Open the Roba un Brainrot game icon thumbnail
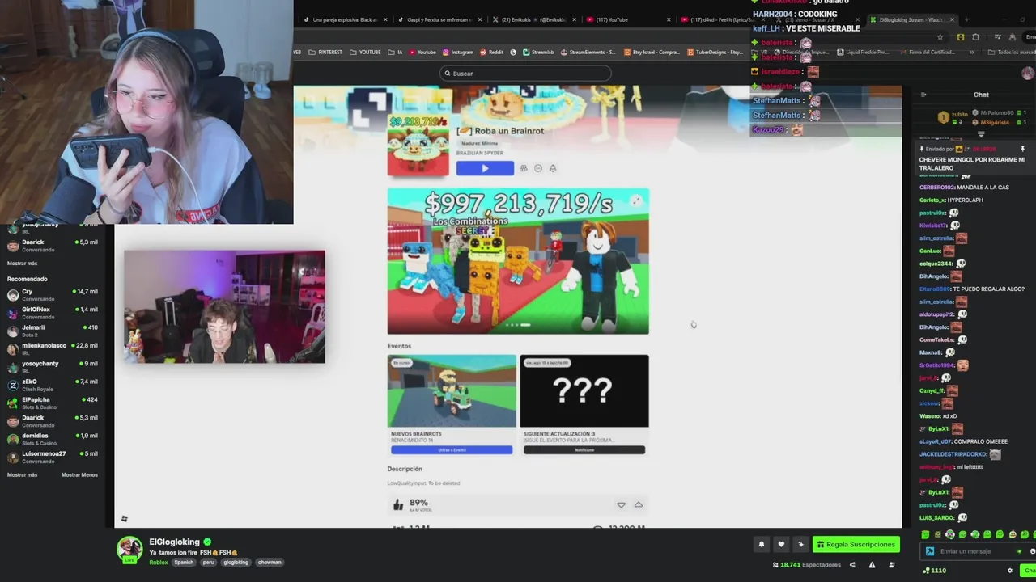 click(418, 145)
